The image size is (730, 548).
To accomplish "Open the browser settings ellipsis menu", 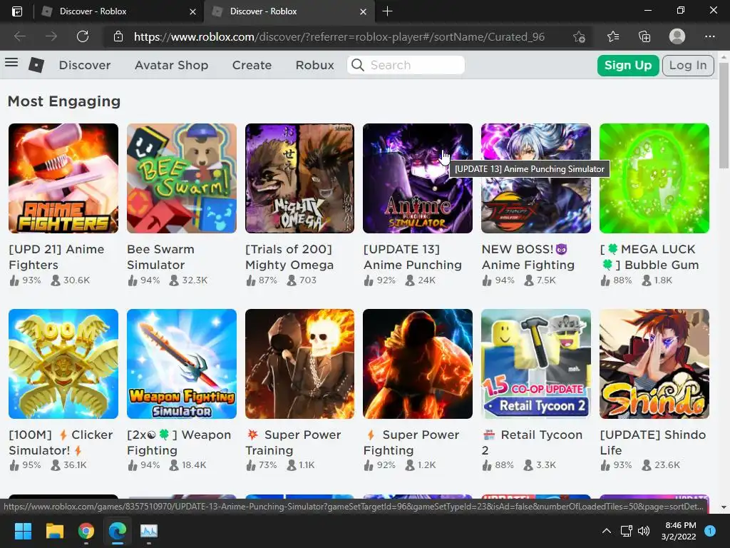I will click(x=709, y=36).
